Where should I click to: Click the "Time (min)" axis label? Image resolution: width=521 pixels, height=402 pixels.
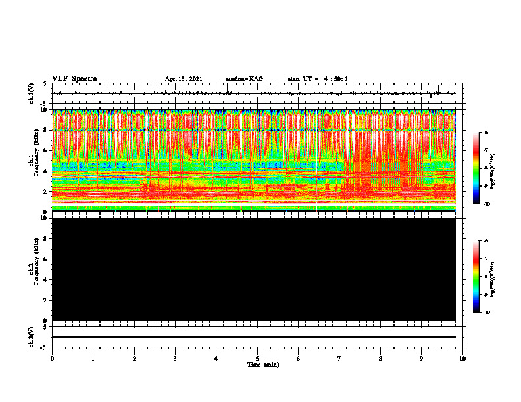[x=263, y=365]
